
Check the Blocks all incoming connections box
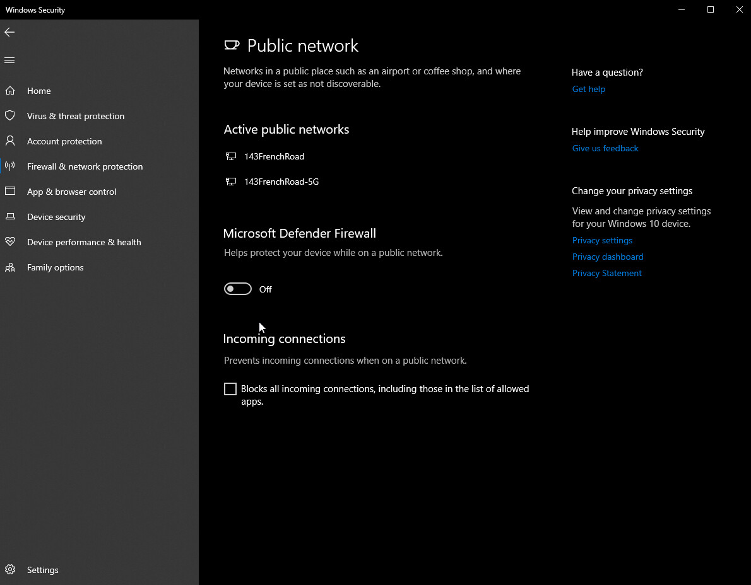pyautogui.click(x=230, y=389)
